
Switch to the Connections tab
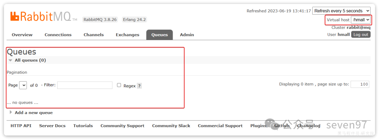(x=58, y=35)
